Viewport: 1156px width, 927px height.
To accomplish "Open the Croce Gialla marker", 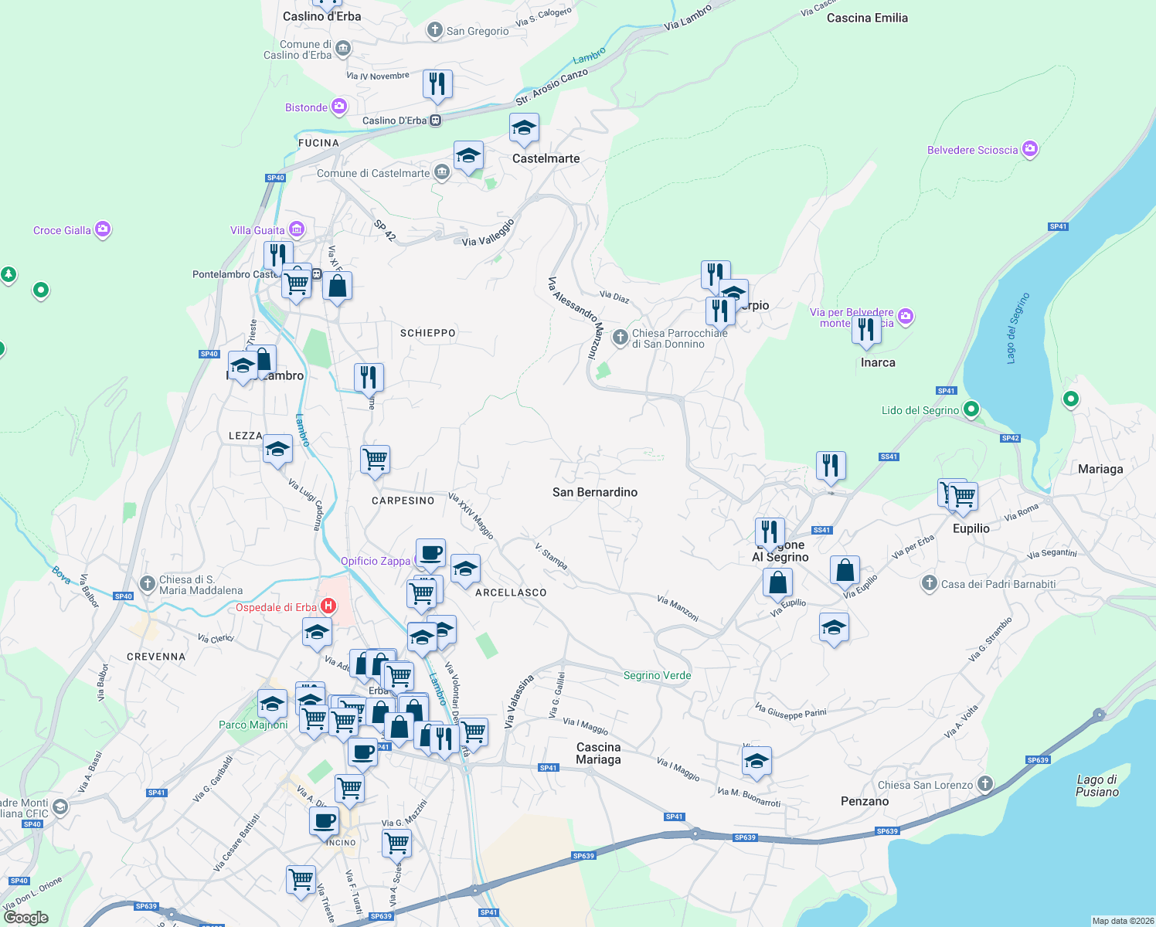I will (102, 229).
